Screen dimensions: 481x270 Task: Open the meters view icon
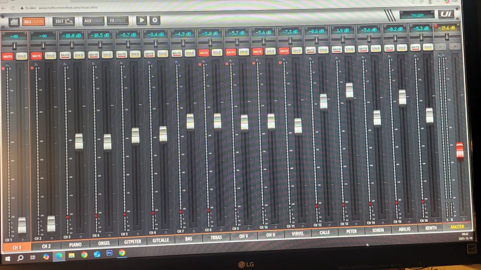click(x=14, y=21)
